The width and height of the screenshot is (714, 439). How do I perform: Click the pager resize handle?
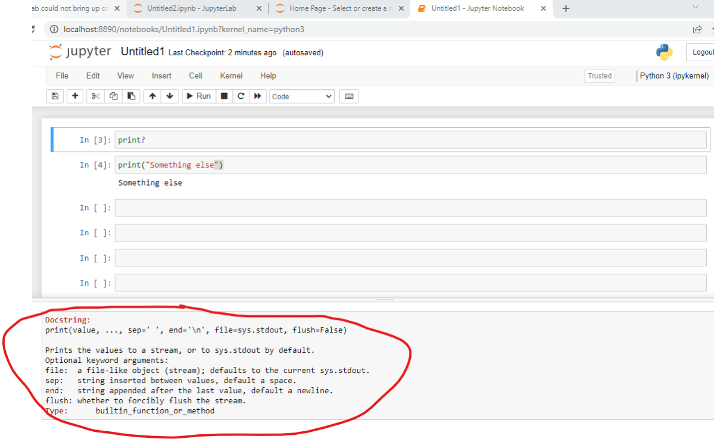point(385,300)
